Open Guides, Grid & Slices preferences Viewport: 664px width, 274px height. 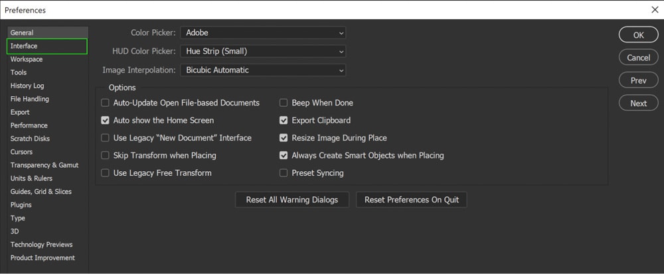pos(47,192)
